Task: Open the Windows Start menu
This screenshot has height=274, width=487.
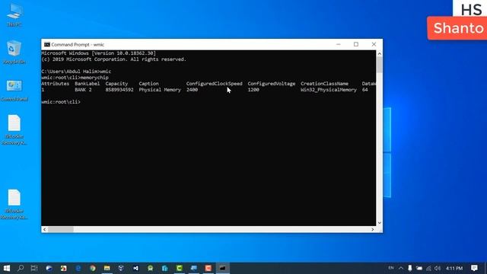Action: point(7,268)
